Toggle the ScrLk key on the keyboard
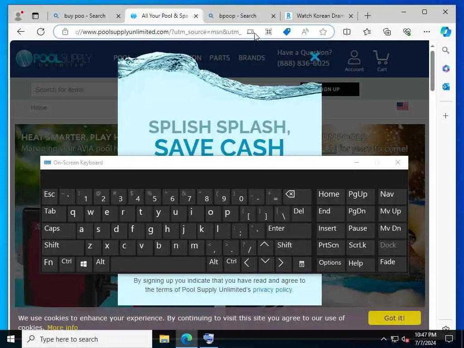The image size is (464, 348). (360, 246)
